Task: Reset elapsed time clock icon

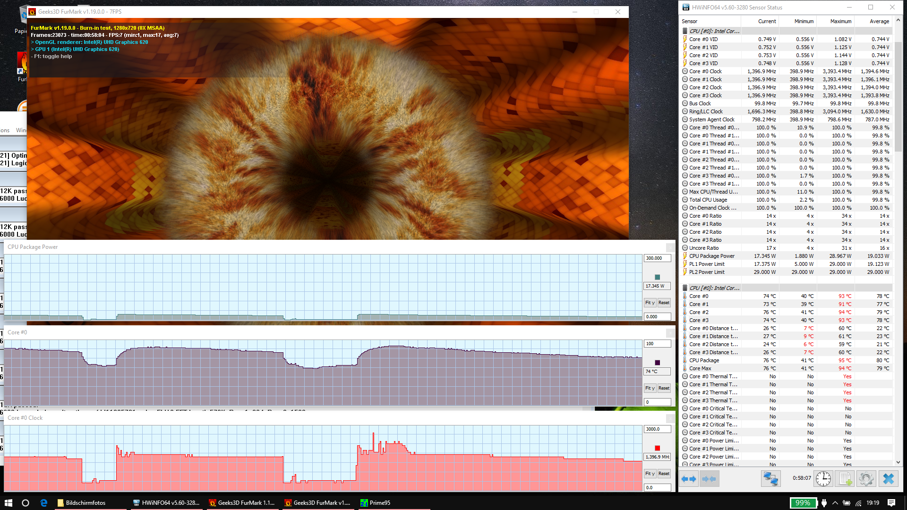Action: [823, 479]
